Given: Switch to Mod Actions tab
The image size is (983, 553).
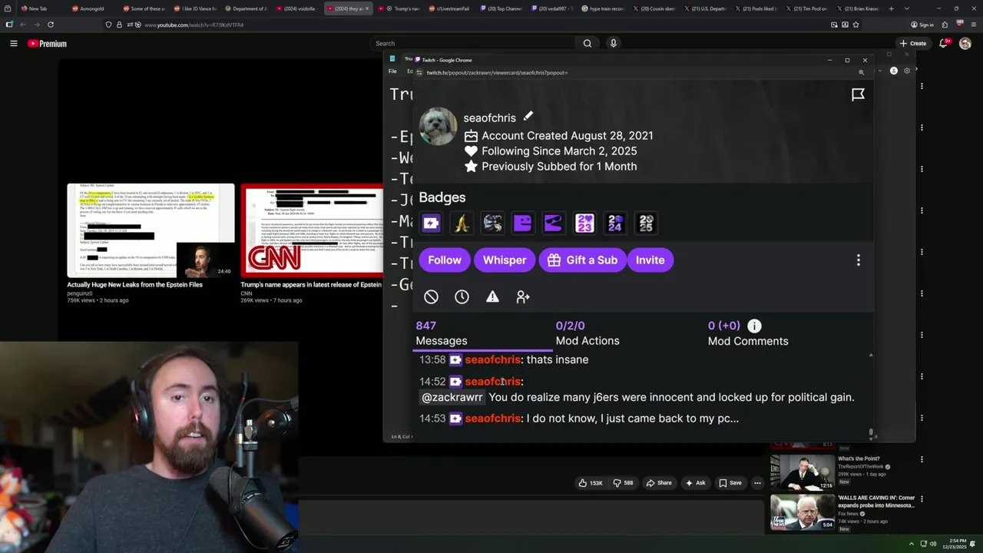Looking at the screenshot, I should [587, 333].
